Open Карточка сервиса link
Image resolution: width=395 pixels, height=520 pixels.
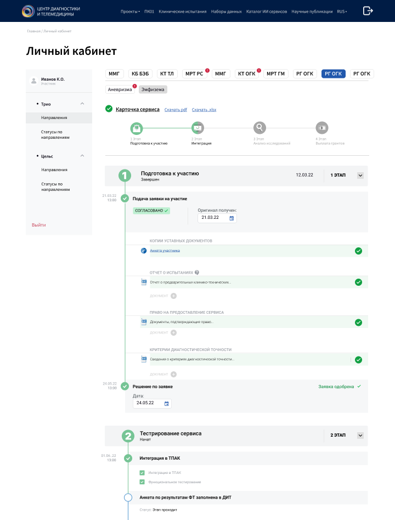(x=138, y=110)
